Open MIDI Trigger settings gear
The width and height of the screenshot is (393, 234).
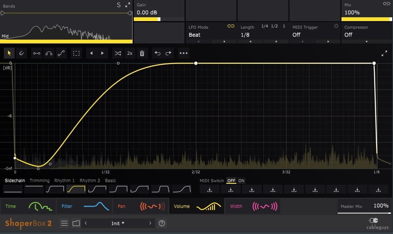[336, 26]
